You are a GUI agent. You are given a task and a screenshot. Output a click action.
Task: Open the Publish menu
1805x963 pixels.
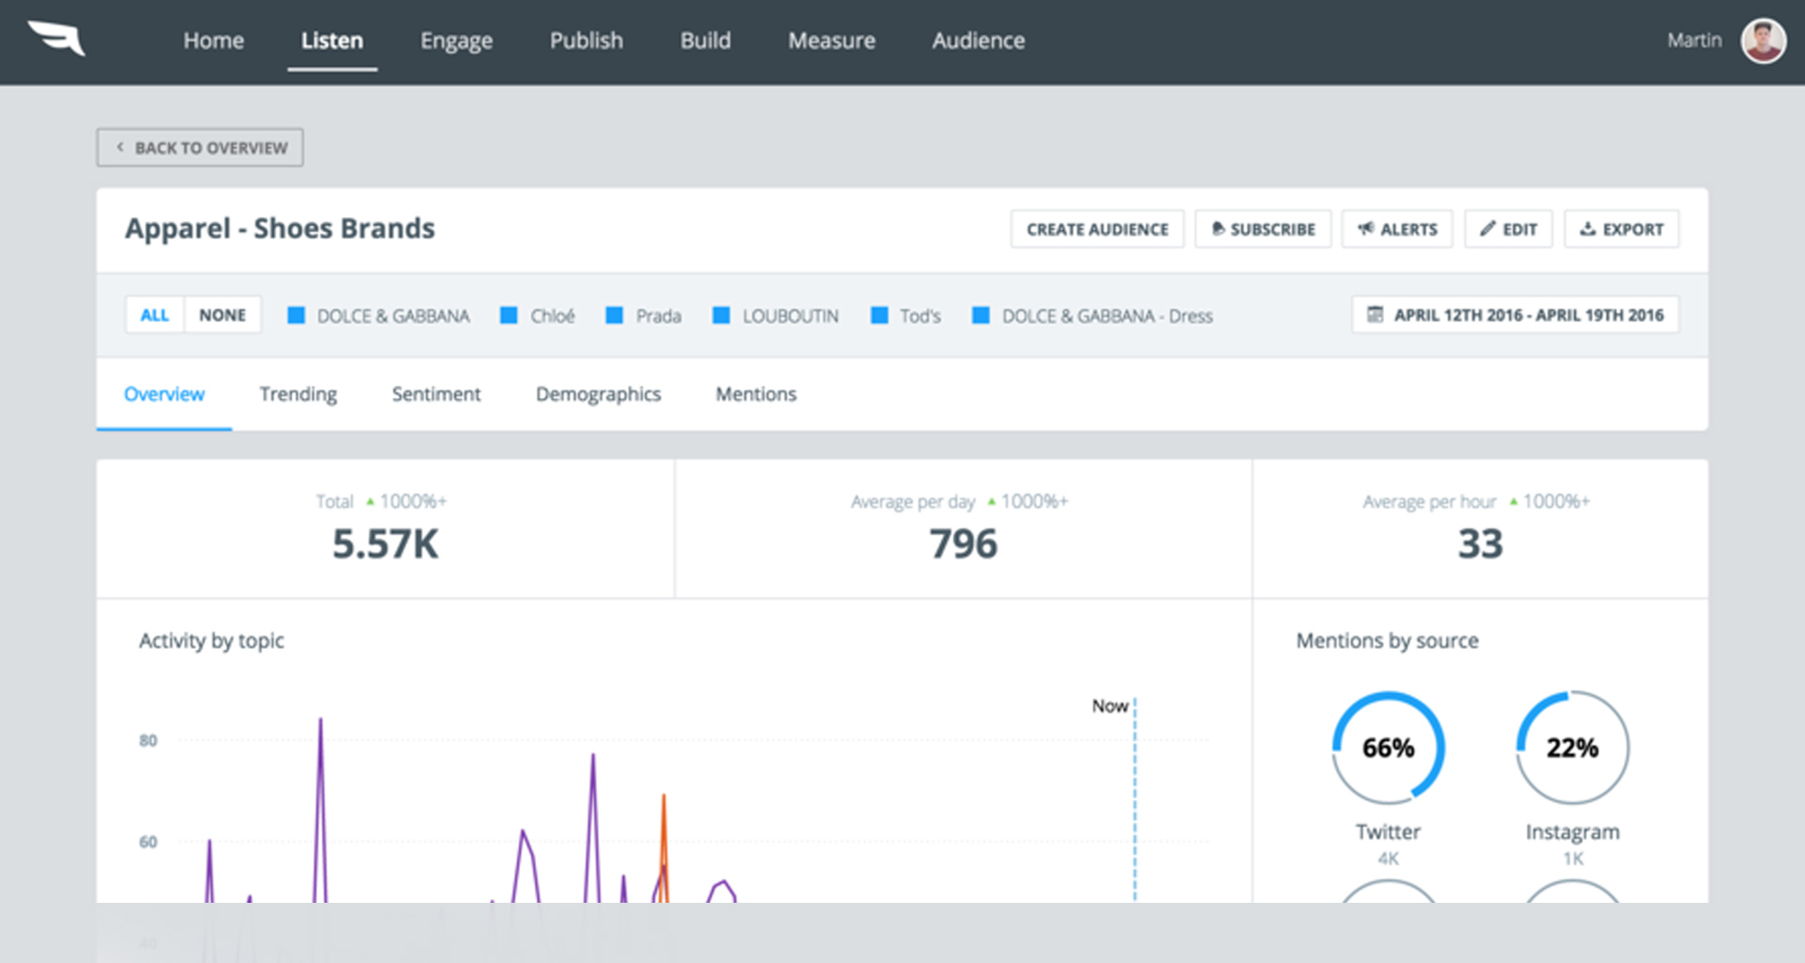pos(587,40)
